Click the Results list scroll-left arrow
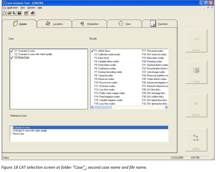This screenshot has width=216, height=172. tap(92, 107)
